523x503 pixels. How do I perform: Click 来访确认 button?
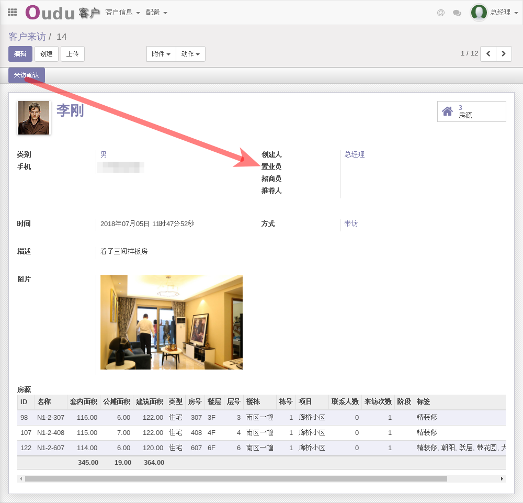click(x=27, y=75)
